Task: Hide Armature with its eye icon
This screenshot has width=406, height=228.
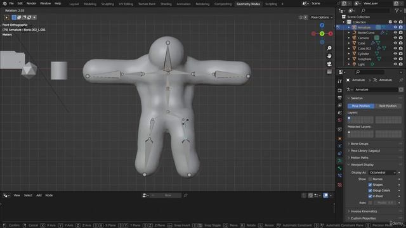Action: point(395,27)
